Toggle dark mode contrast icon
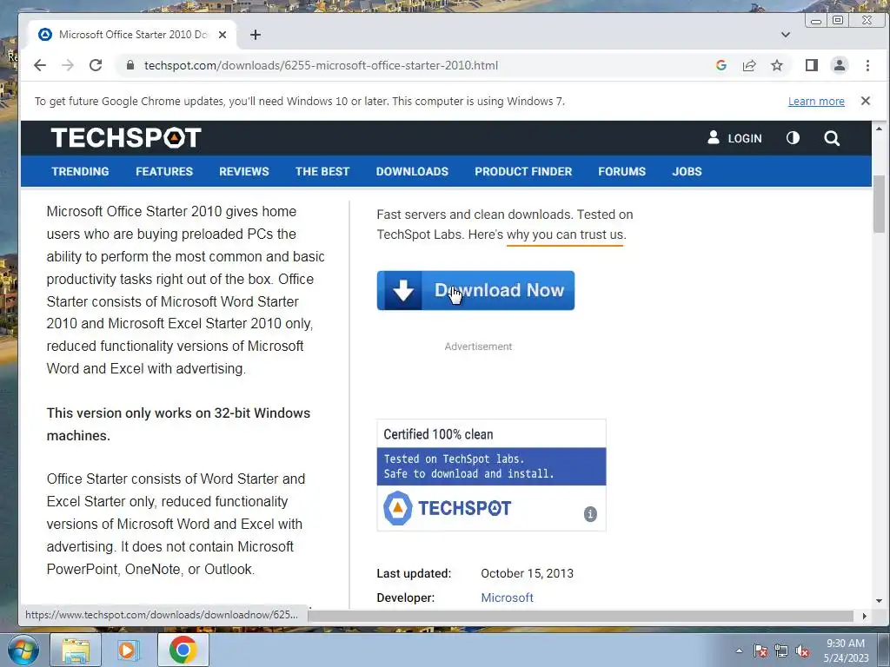 [x=793, y=138]
